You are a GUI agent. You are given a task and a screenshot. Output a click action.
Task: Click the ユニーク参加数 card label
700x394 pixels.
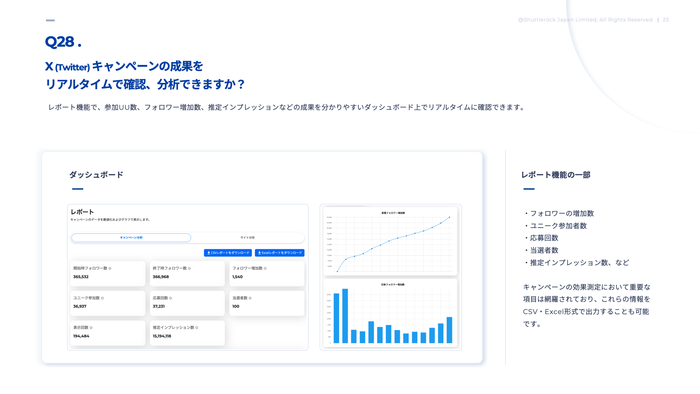[86, 298]
